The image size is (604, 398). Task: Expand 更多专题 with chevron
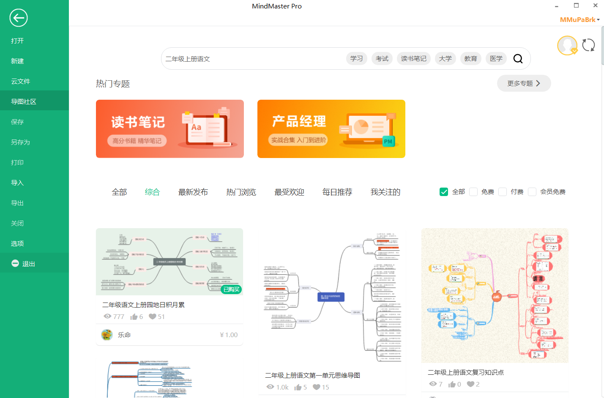[524, 83]
